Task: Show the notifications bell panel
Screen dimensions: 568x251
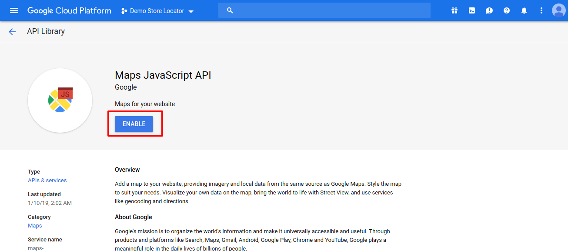Action: click(524, 10)
